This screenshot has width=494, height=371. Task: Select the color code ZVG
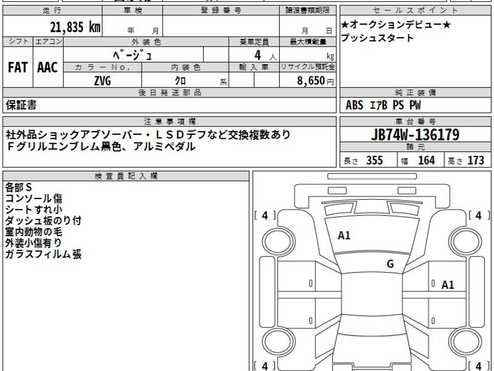[103, 81]
